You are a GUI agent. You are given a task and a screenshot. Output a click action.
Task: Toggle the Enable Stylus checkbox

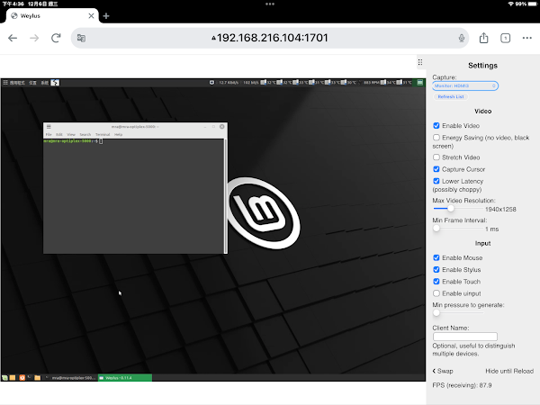tap(436, 269)
